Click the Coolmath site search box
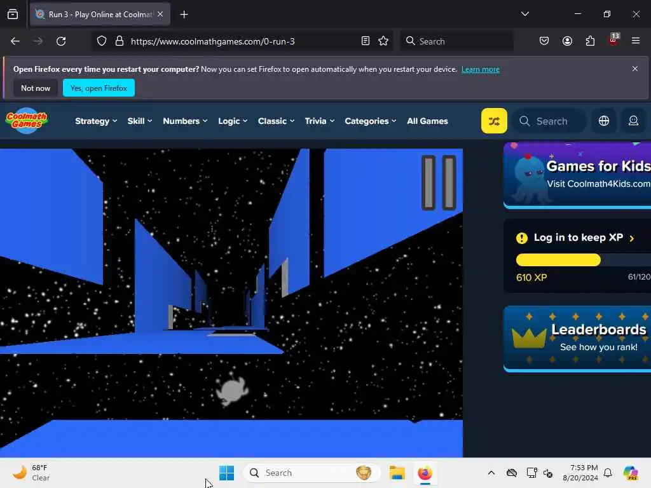 [550, 121]
